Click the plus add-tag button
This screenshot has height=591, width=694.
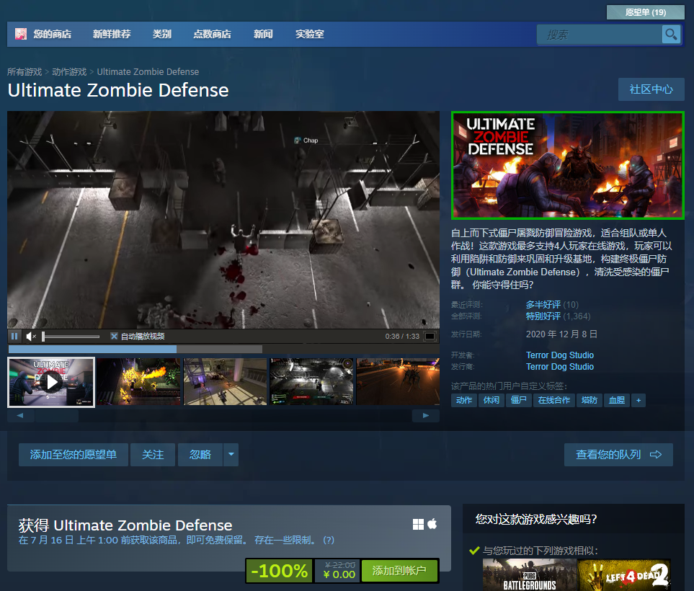(x=639, y=400)
